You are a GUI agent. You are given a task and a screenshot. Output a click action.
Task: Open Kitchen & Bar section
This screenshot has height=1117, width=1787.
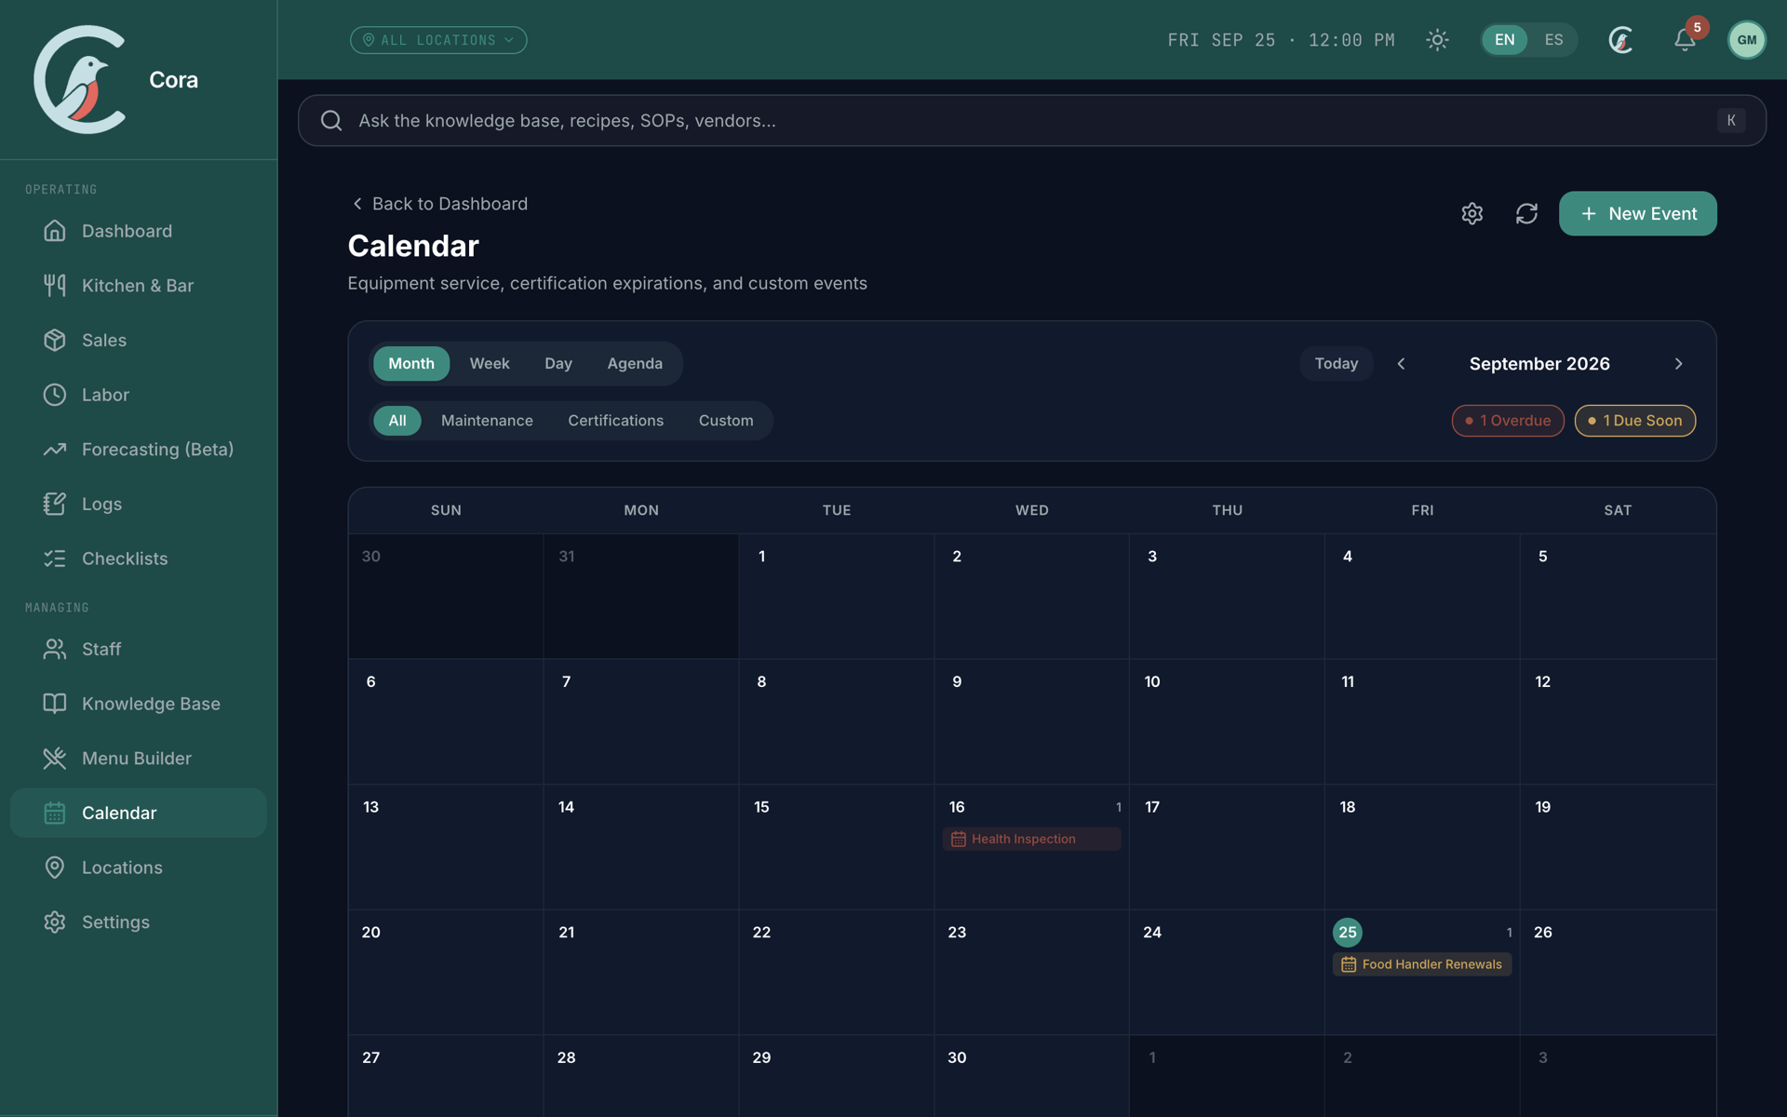click(139, 286)
